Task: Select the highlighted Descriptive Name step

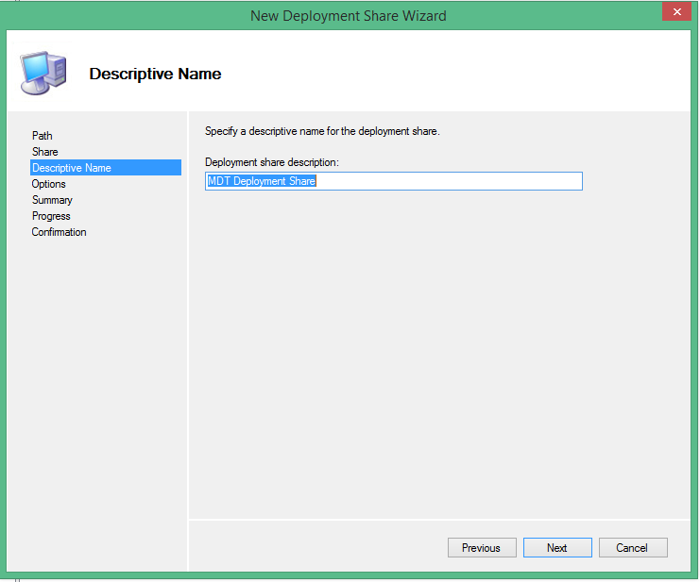Action: (72, 168)
